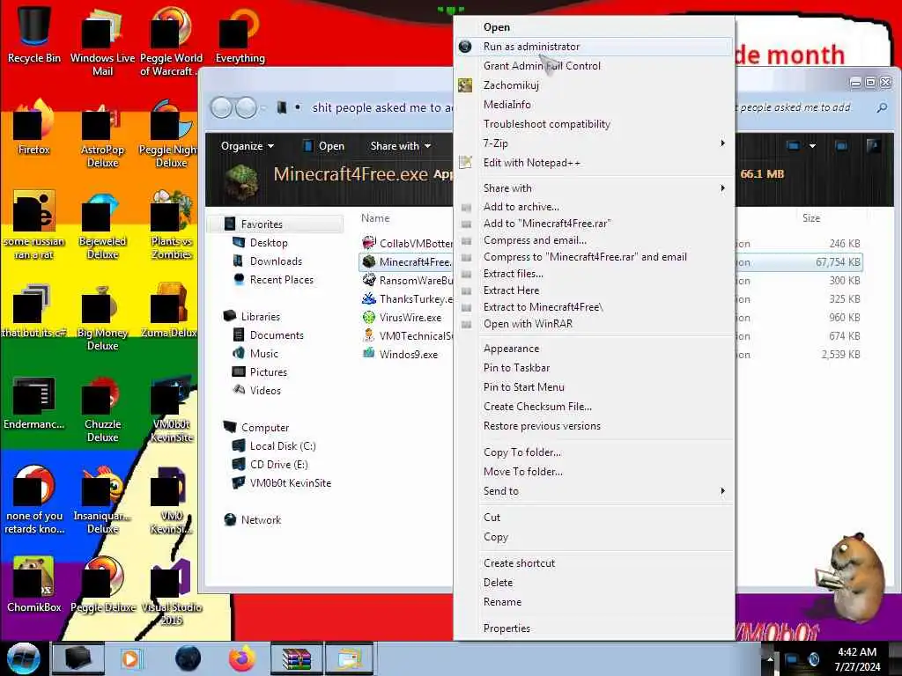
Task: Toggle the preview pane button in Explorer toolbar
Action: click(x=841, y=146)
